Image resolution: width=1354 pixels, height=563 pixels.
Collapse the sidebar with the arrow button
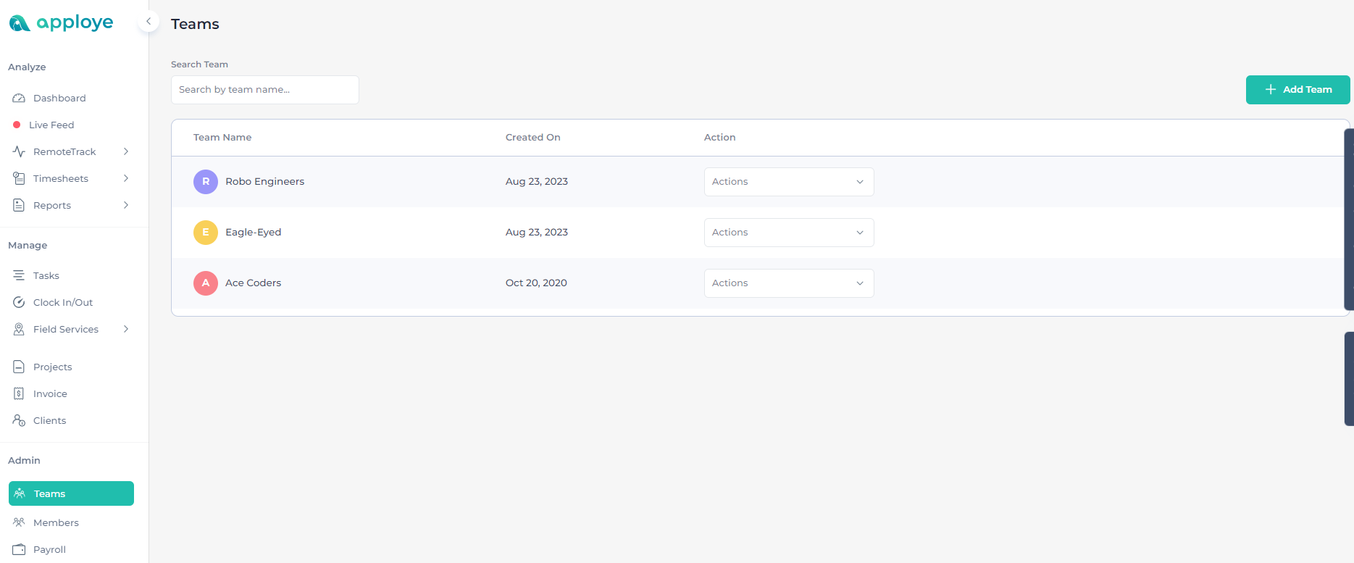pyautogui.click(x=149, y=21)
